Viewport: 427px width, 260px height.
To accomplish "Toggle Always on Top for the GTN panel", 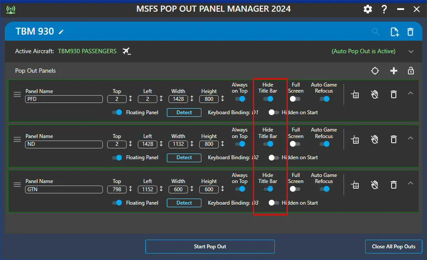I will pyautogui.click(x=240, y=189).
